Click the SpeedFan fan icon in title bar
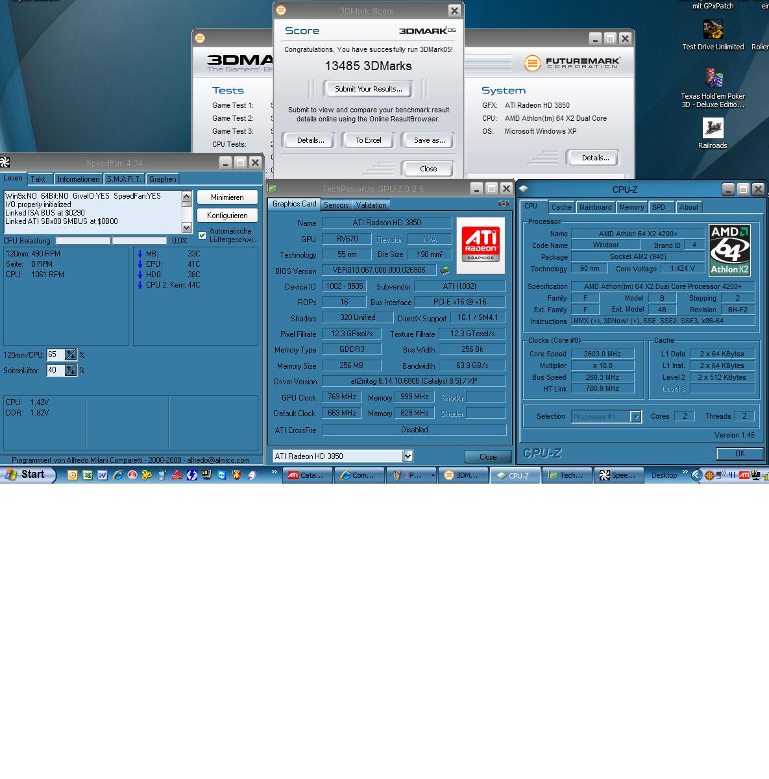This screenshot has height=779, width=769. [5, 162]
